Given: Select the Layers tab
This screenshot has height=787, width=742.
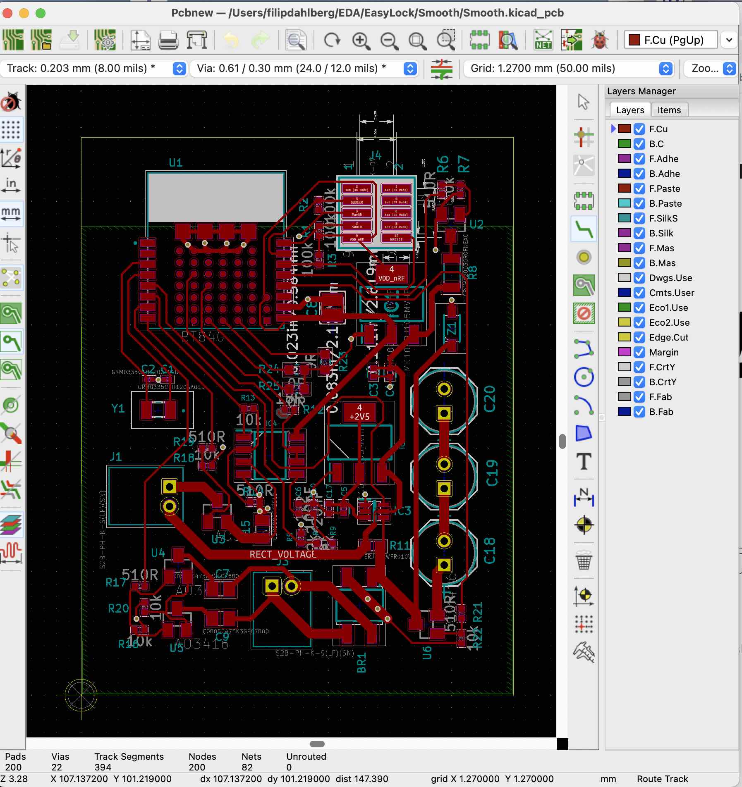Looking at the screenshot, I should click(630, 110).
